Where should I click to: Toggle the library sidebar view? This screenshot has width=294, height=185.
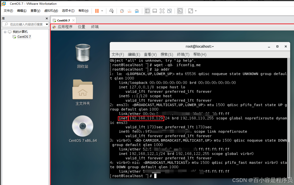[147, 11]
